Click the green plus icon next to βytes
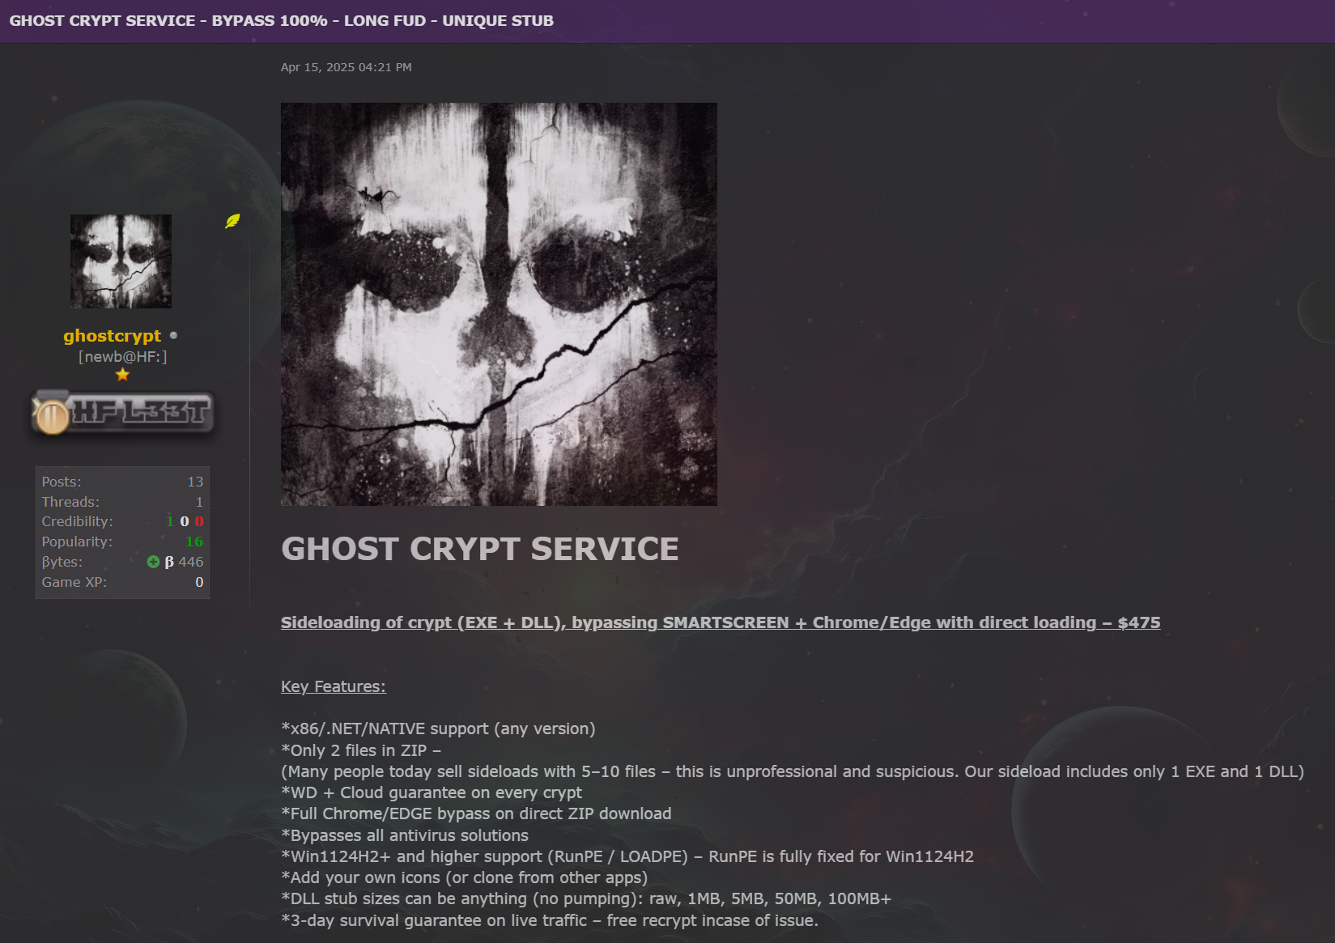The image size is (1335, 943). coord(153,562)
